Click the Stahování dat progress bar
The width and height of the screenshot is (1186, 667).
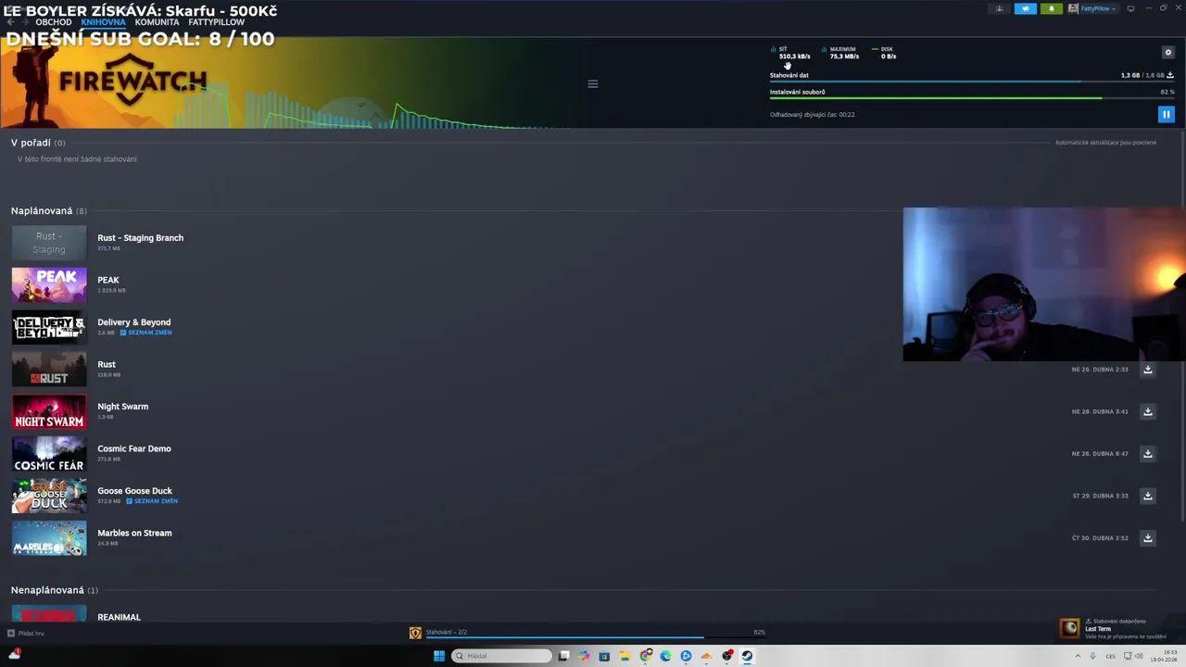pos(972,82)
